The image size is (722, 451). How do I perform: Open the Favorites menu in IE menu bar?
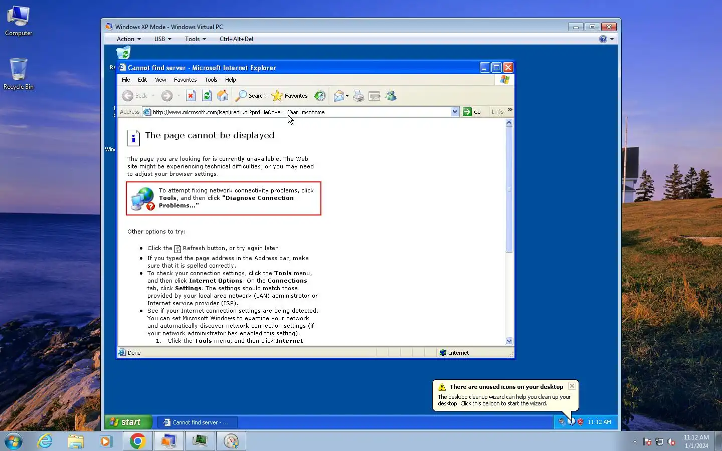click(x=185, y=80)
